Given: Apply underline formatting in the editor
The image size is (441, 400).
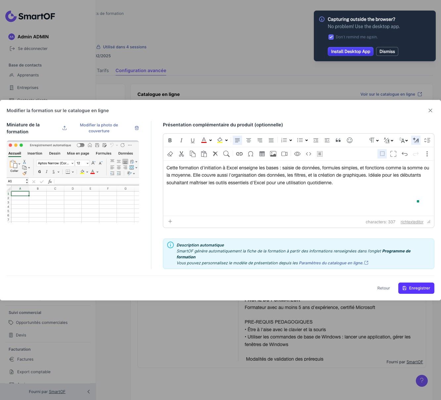Looking at the screenshot, I should (x=192, y=140).
